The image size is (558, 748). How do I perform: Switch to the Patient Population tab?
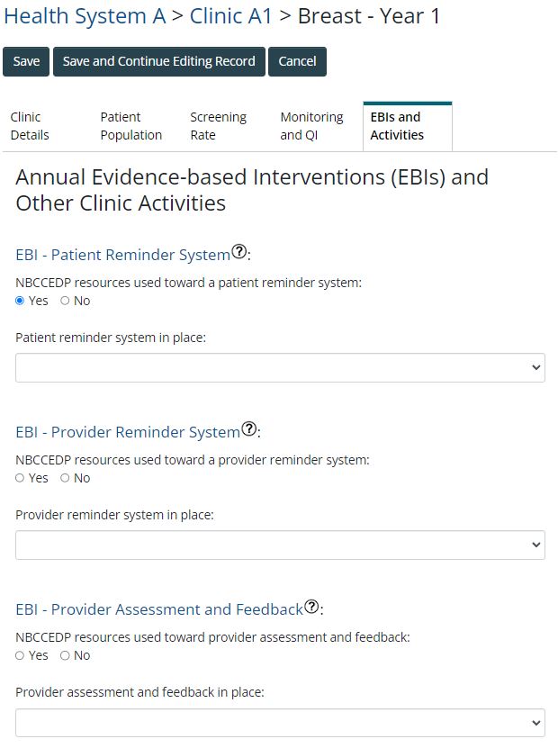(x=130, y=126)
